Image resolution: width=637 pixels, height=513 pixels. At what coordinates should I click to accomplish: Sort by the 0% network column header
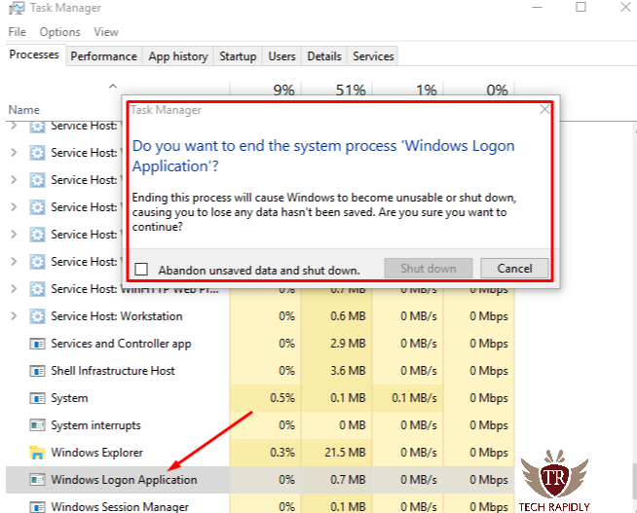click(497, 90)
